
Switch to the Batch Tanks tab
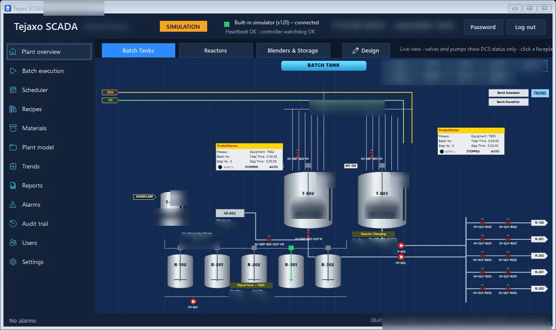(138, 50)
